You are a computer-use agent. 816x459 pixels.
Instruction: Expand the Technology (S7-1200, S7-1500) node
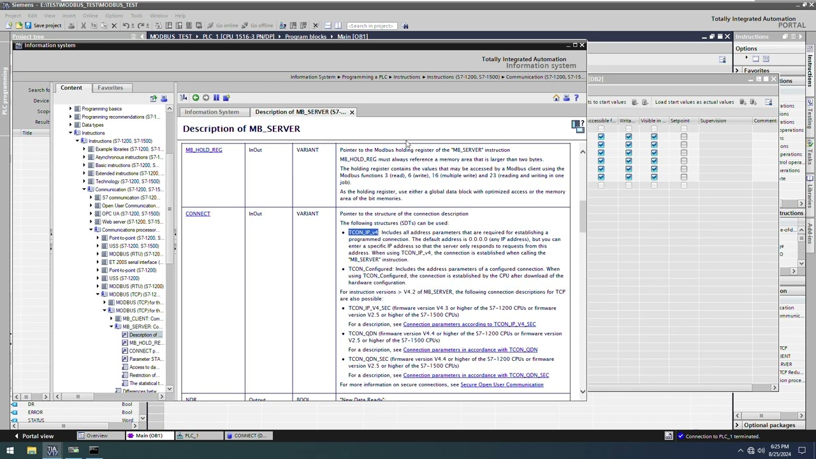pyautogui.click(x=84, y=182)
